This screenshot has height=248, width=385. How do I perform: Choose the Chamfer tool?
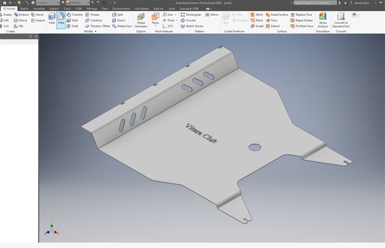tap(75, 15)
